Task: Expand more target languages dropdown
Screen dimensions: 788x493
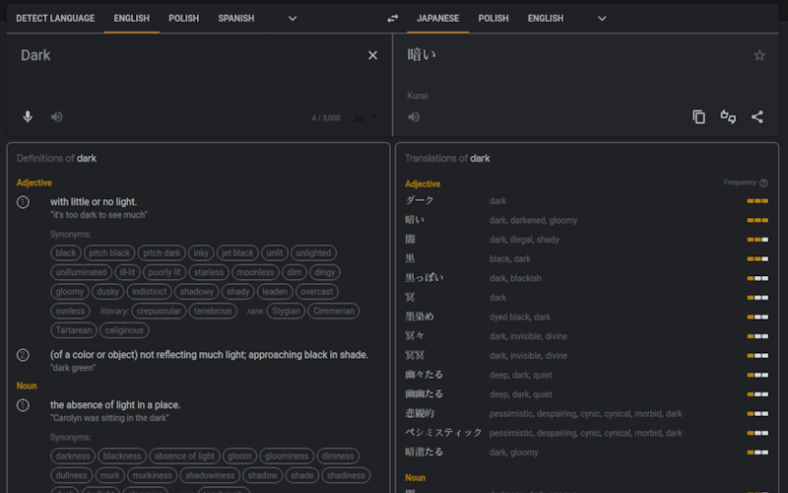Action: pyautogui.click(x=602, y=19)
